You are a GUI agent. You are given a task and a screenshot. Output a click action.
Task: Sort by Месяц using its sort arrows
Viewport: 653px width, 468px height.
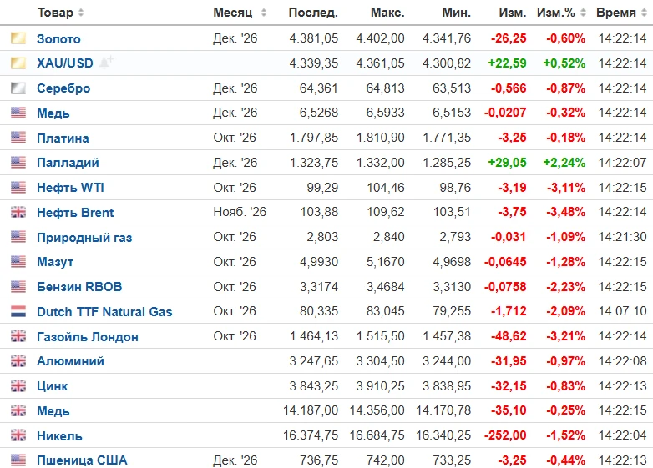point(264,13)
